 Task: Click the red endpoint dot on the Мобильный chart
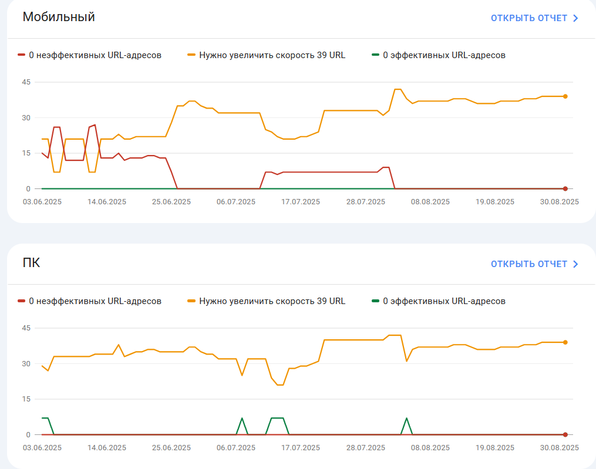(x=565, y=189)
